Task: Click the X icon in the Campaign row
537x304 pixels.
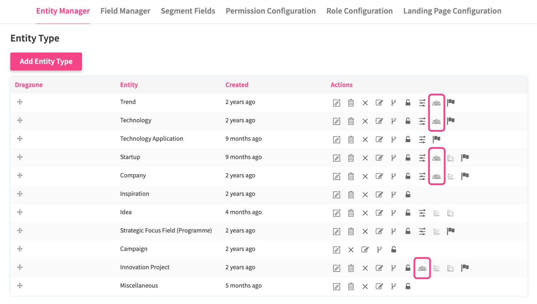Action: pyautogui.click(x=351, y=250)
